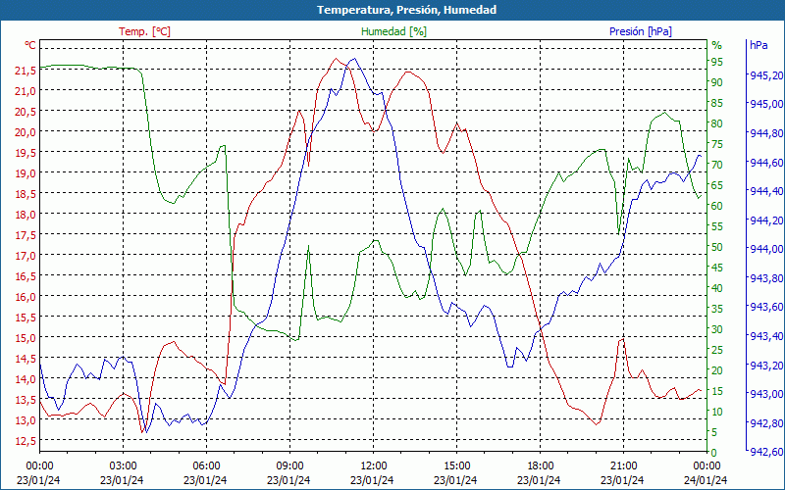Click "15,0" on the temperature axis
This screenshot has width=785, height=490.
(x=26, y=337)
